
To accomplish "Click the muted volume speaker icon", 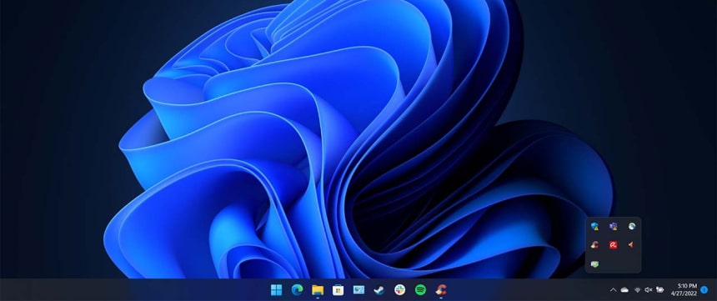I will [648, 289].
